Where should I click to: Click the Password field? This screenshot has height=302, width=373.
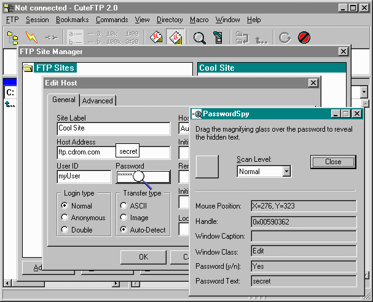click(143, 177)
